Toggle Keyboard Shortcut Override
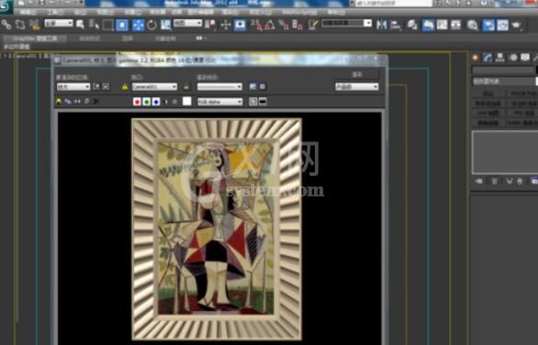Screen dimensions: 538x345 pyautogui.click(x=240, y=25)
